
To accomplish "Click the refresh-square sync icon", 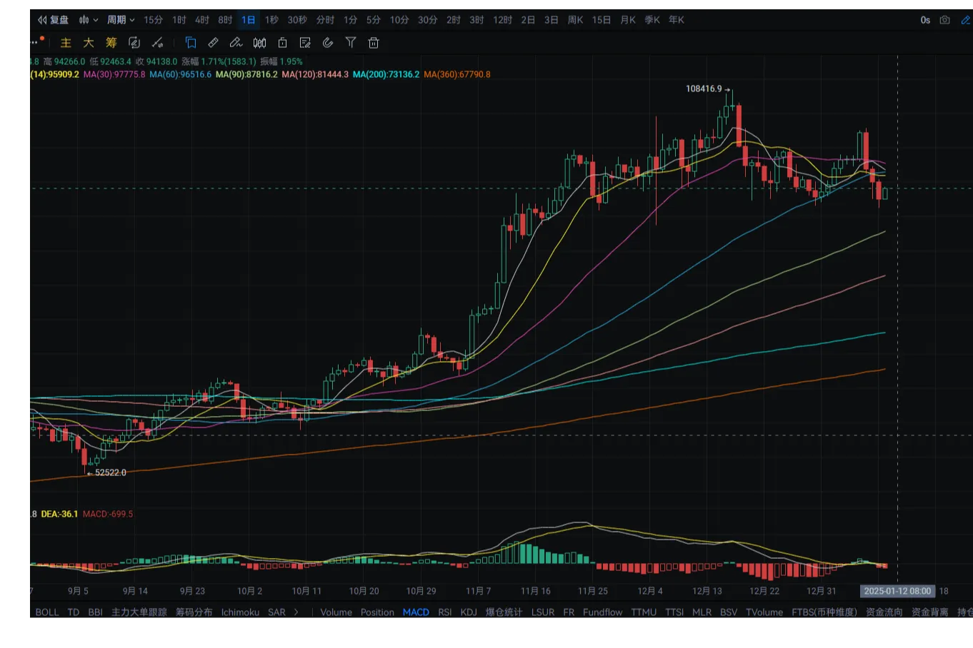I will (134, 43).
